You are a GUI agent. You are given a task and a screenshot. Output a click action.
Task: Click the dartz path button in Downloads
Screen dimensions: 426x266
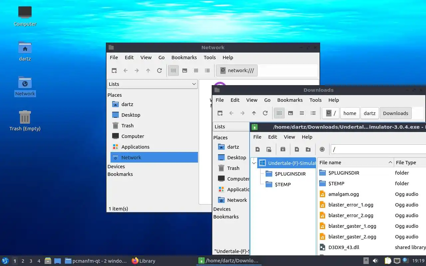click(x=369, y=113)
